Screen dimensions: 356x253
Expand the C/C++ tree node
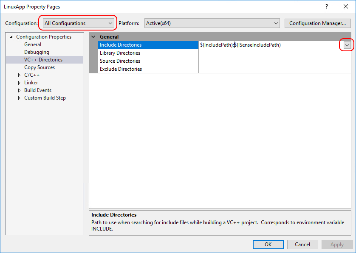[x=19, y=75]
